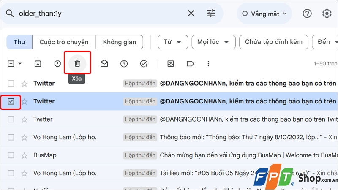Click the Add to tasks icon
338x190 pixels.
click(144, 64)
